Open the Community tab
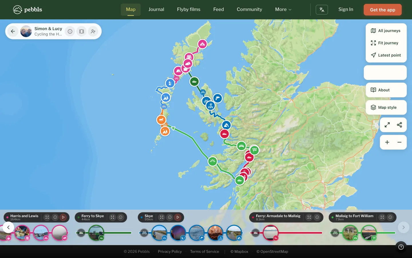The height and width of the screenshot is (258, 412). click(249, 9)
